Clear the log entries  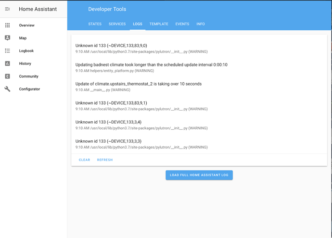point(85,160)
